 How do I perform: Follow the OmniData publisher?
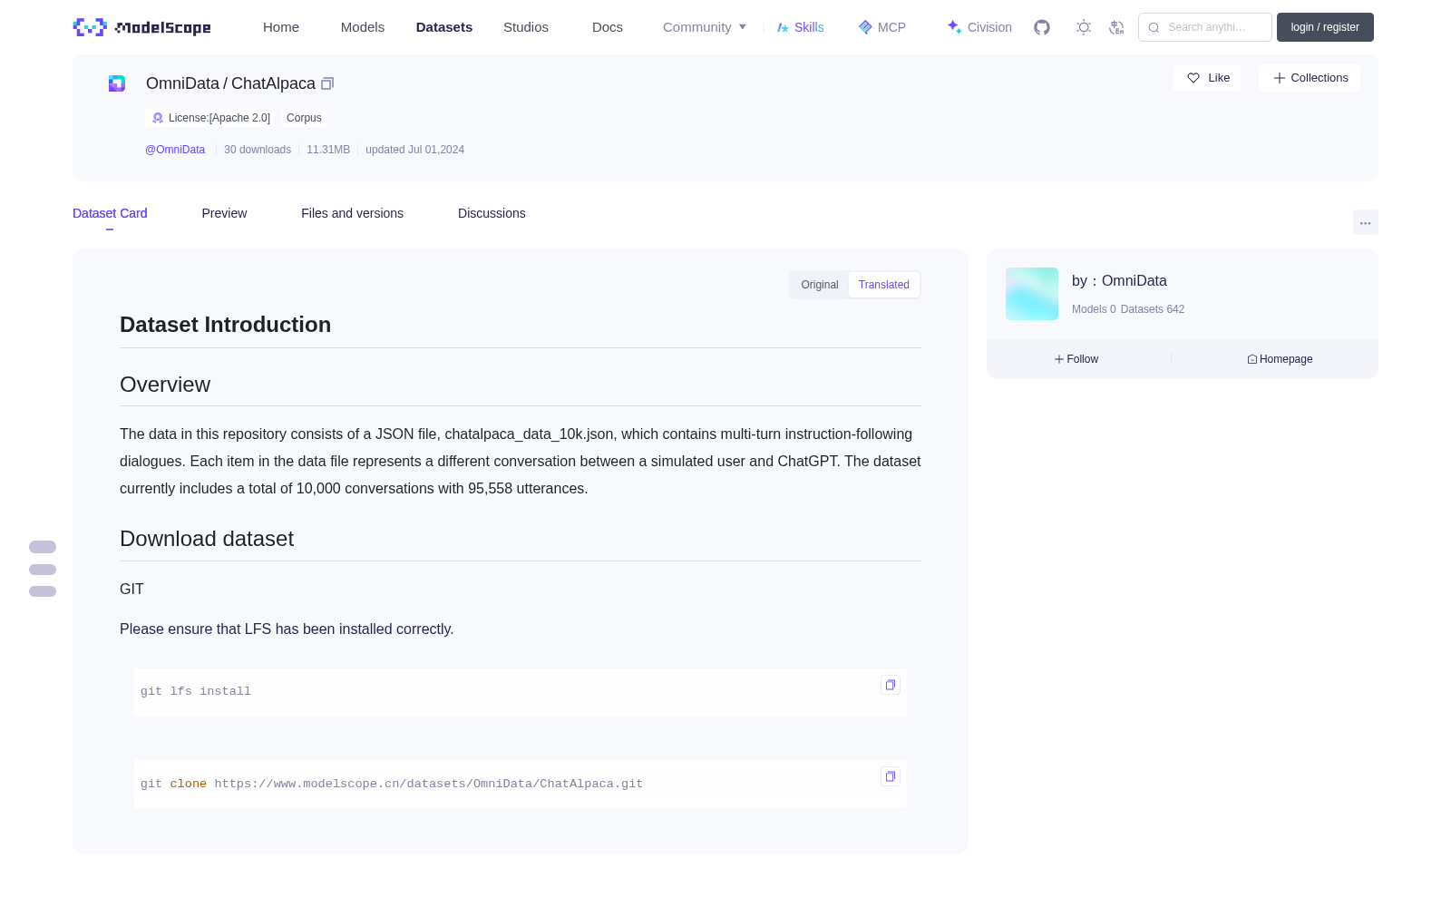1076,359
